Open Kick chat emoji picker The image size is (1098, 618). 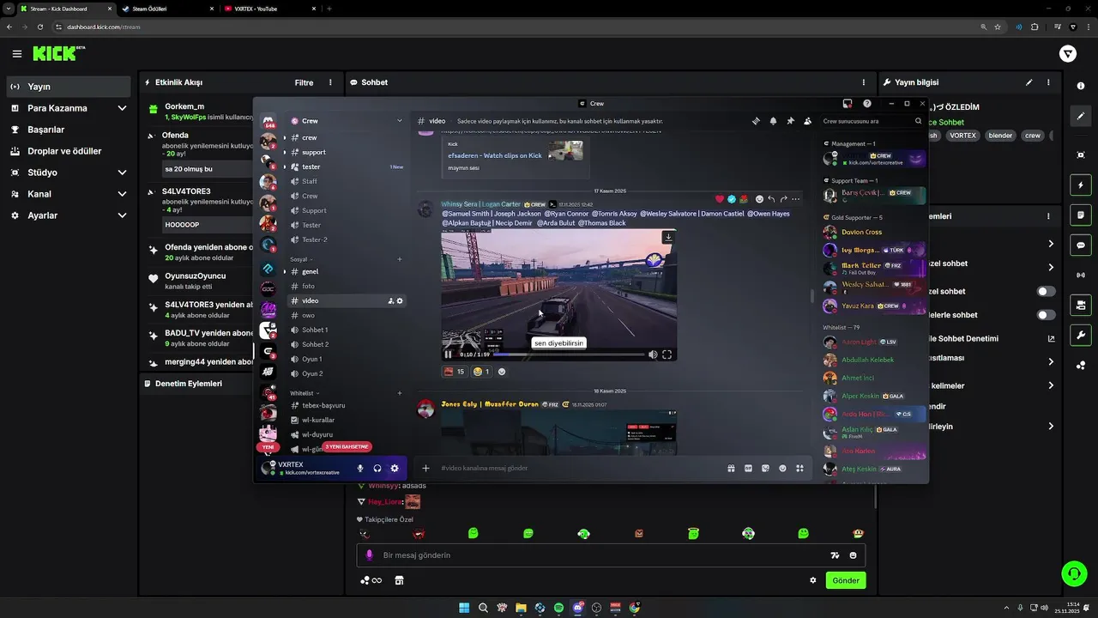click(853, 555)
